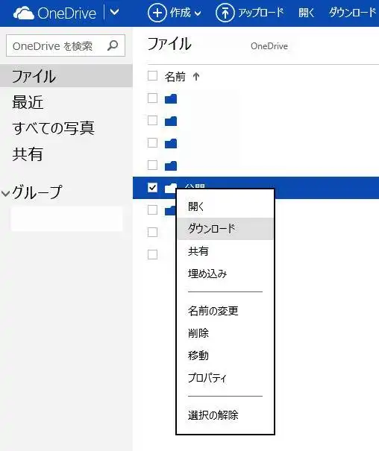Open 最近 in the left sidebar
The width and height of the screenshot is (379, 451).
click(x=28, y=102)
